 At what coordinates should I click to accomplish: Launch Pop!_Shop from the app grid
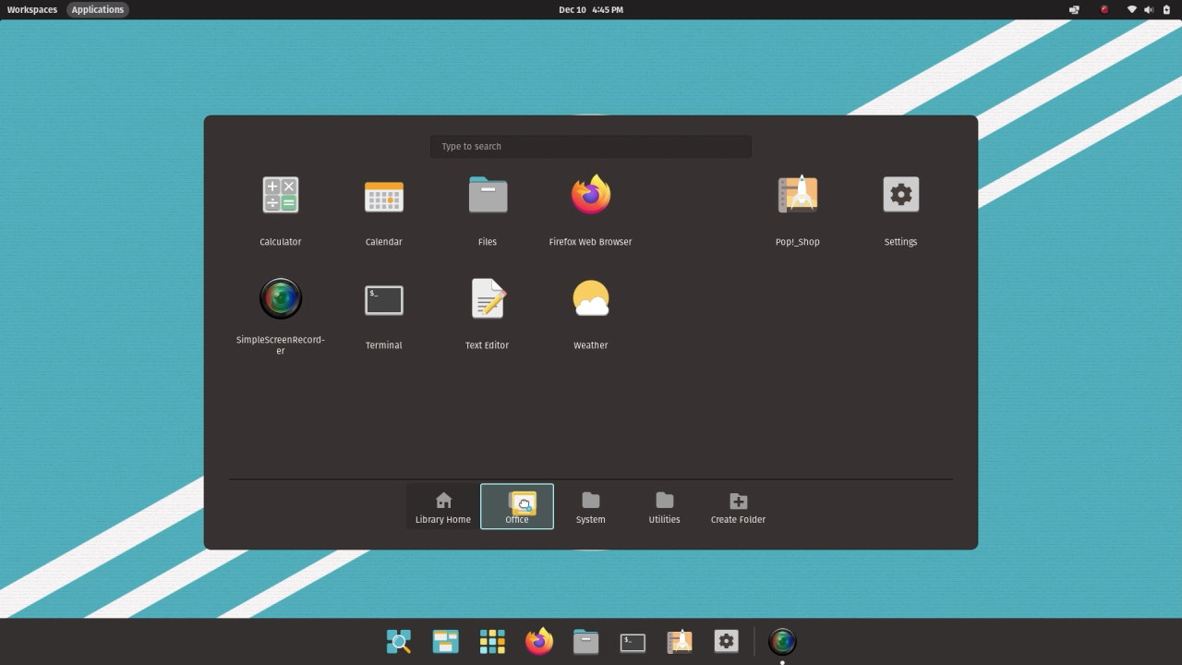[797, 196]
